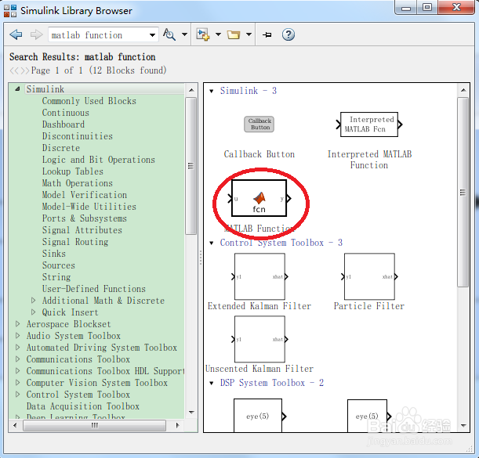Click results pane vertical scrollbar thumb
The image size is (479, 458).
click(x=463, y=192)
